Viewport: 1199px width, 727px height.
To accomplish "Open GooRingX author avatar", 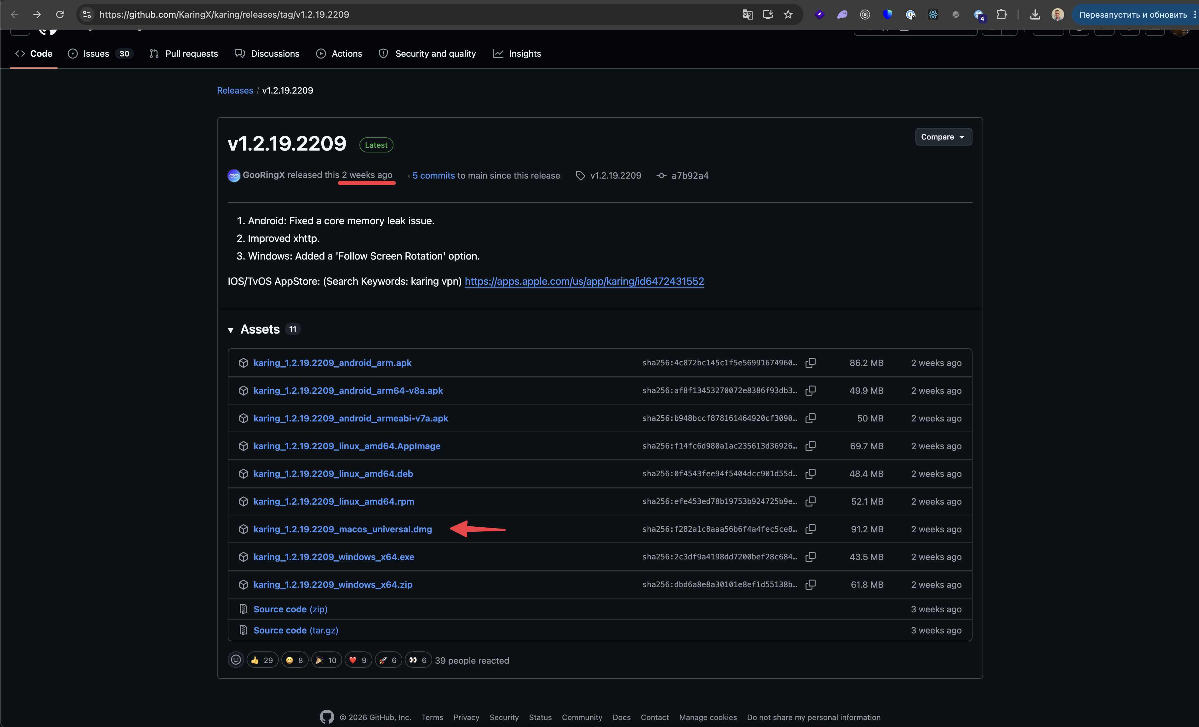I will tap(234, 176).
